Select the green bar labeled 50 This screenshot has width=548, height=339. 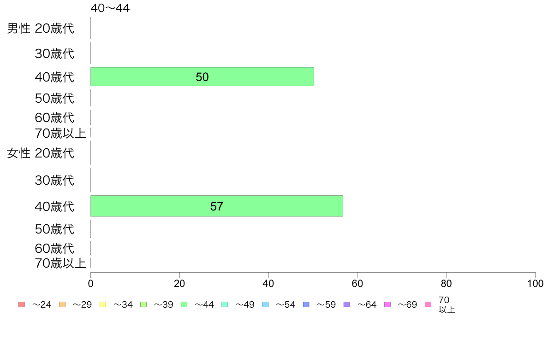[202, 77]
